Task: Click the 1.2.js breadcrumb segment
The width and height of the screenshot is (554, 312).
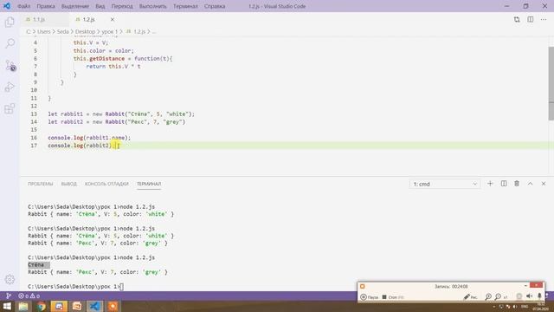Action: pos(139,32)
